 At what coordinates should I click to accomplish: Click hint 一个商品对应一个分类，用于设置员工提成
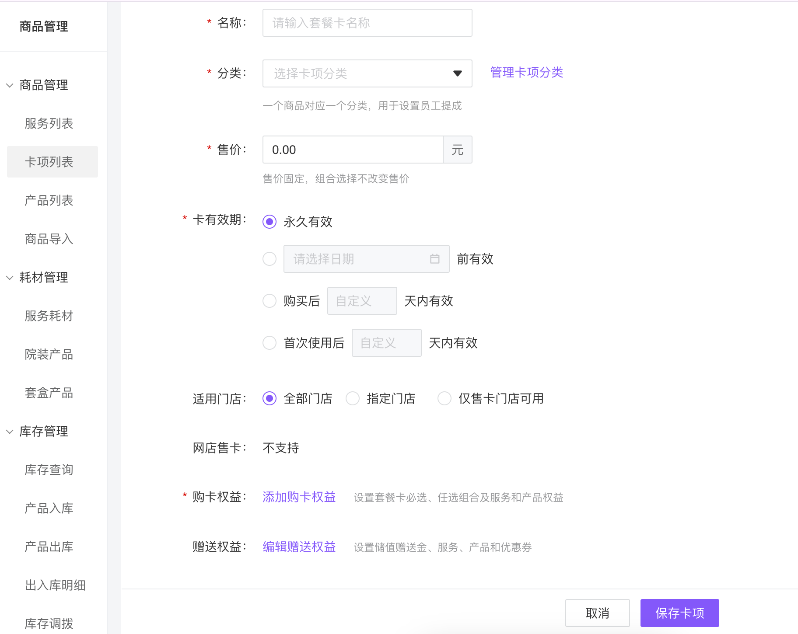pos(362,106)
